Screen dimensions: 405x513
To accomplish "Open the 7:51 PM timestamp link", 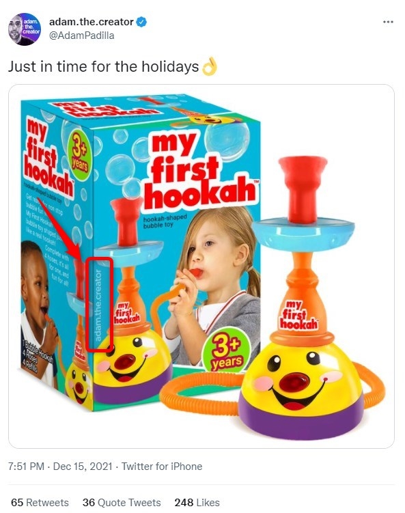I will point(26,467).
